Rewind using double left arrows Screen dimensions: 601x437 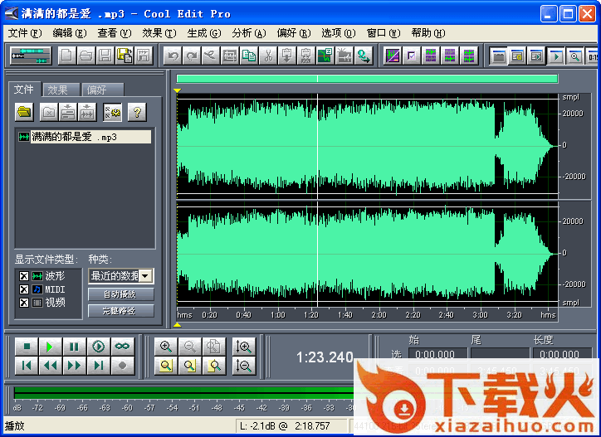pyautogui.click(x=50, y=366)
